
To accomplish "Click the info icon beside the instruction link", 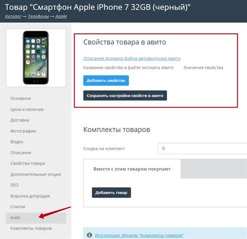I will coord(90,235).
